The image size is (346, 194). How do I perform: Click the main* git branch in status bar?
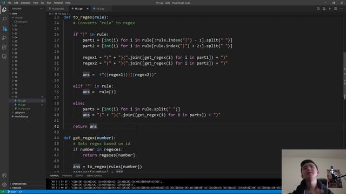[12, 192]
